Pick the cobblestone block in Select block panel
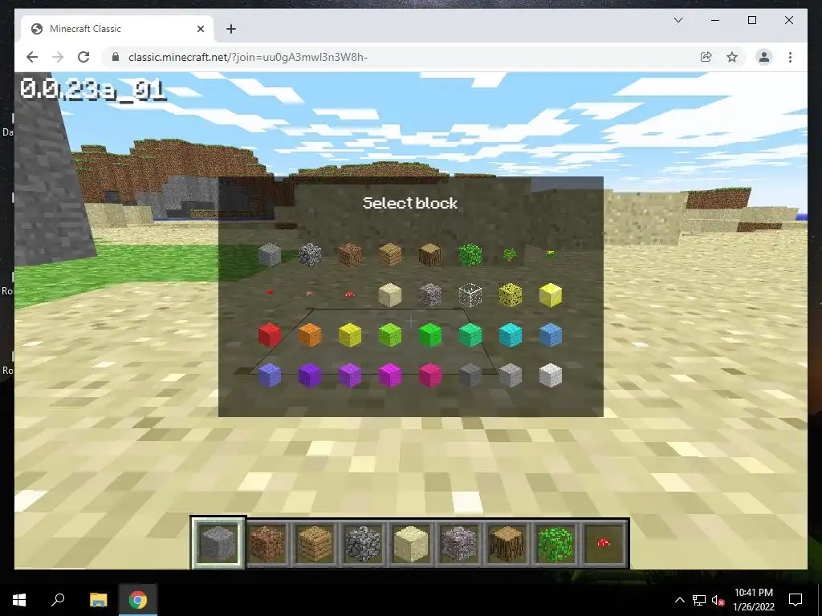Screen dimensions: 822x616 pyautogui.click(x=310, y=254)
